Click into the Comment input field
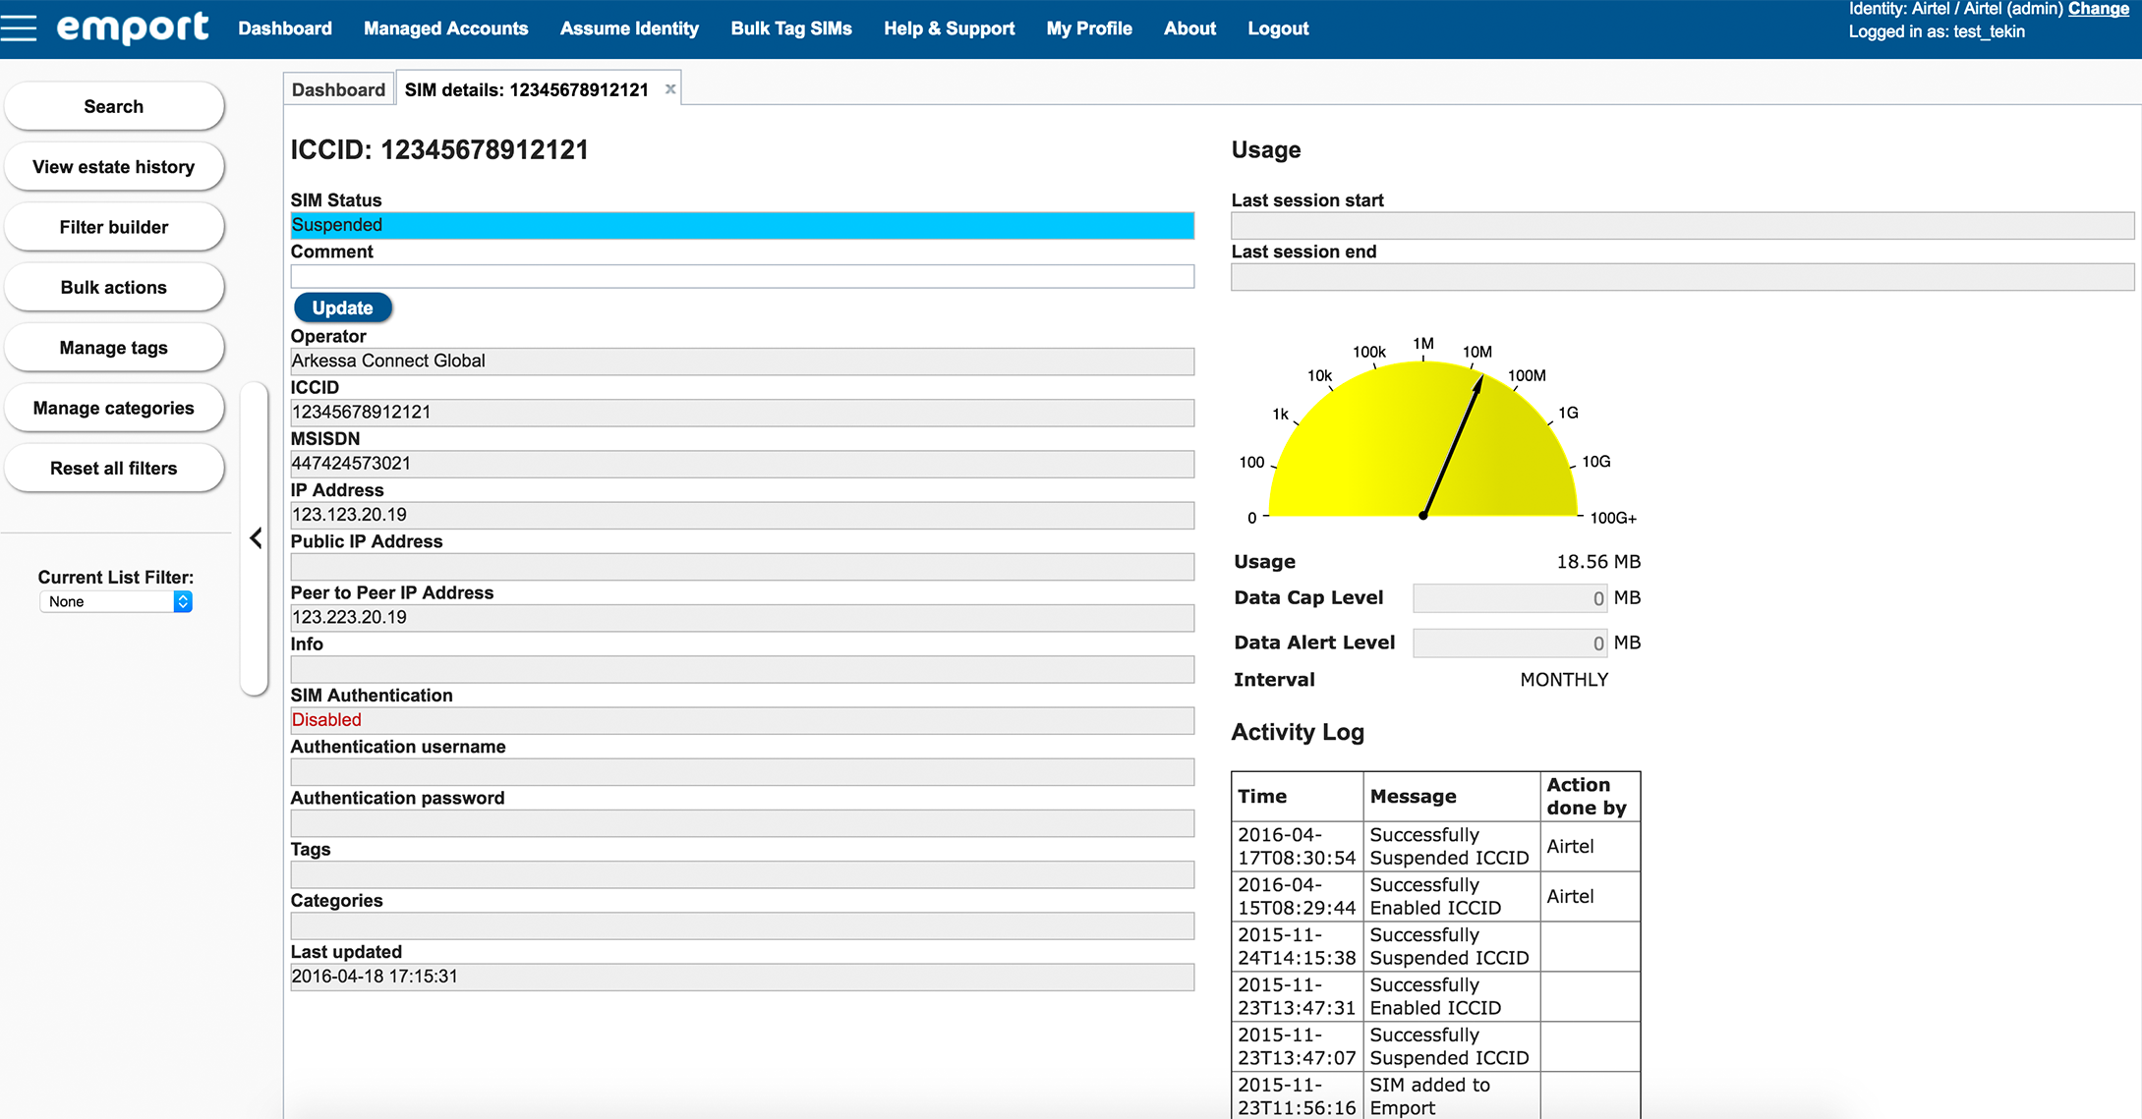2142x1119 pixels. [741, 277]
